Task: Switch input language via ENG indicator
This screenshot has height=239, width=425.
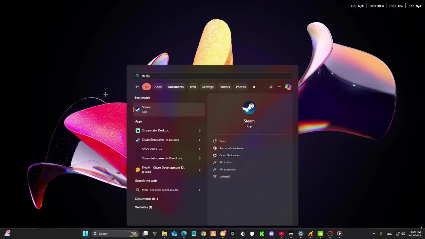Action: (x=389, y=234)
